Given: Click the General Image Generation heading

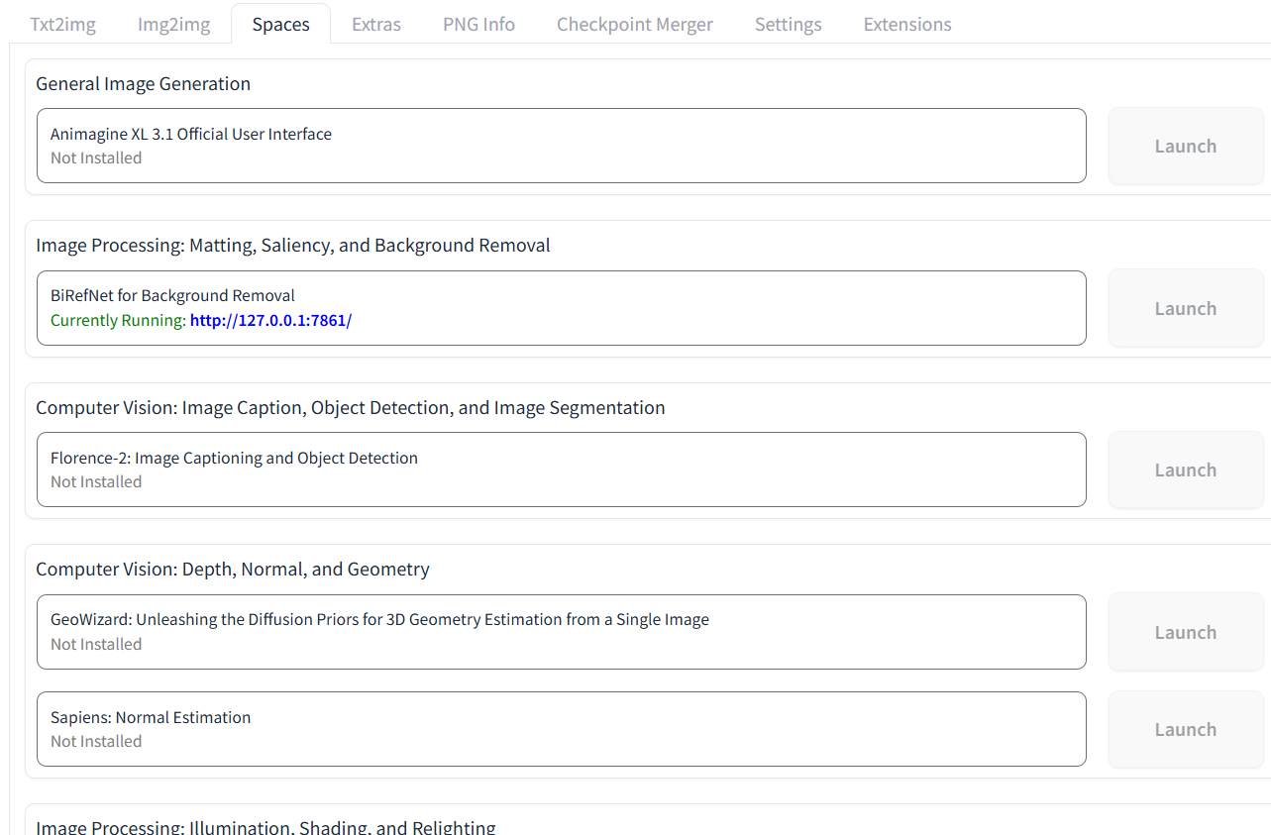Looking at the screenshot, I should click(143, 84).
